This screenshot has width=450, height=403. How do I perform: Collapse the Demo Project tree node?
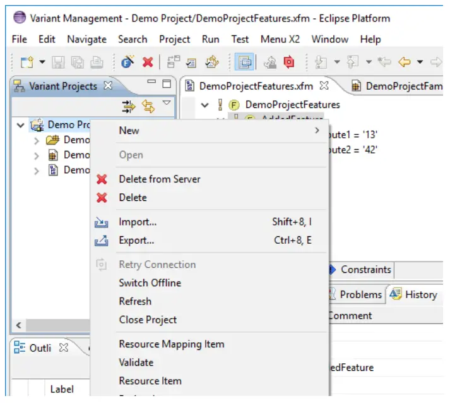20,125
